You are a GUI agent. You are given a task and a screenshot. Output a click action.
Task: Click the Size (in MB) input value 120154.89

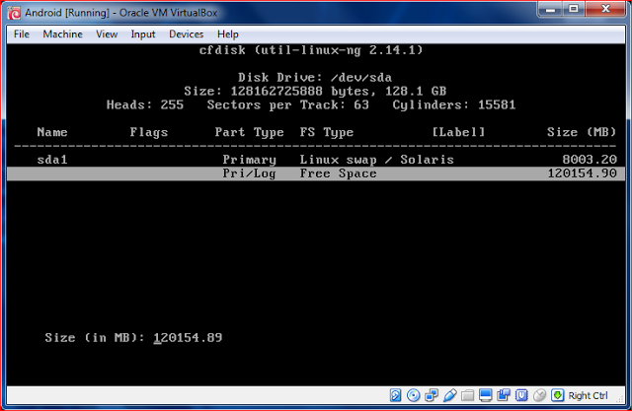click(x=188, y=337)
